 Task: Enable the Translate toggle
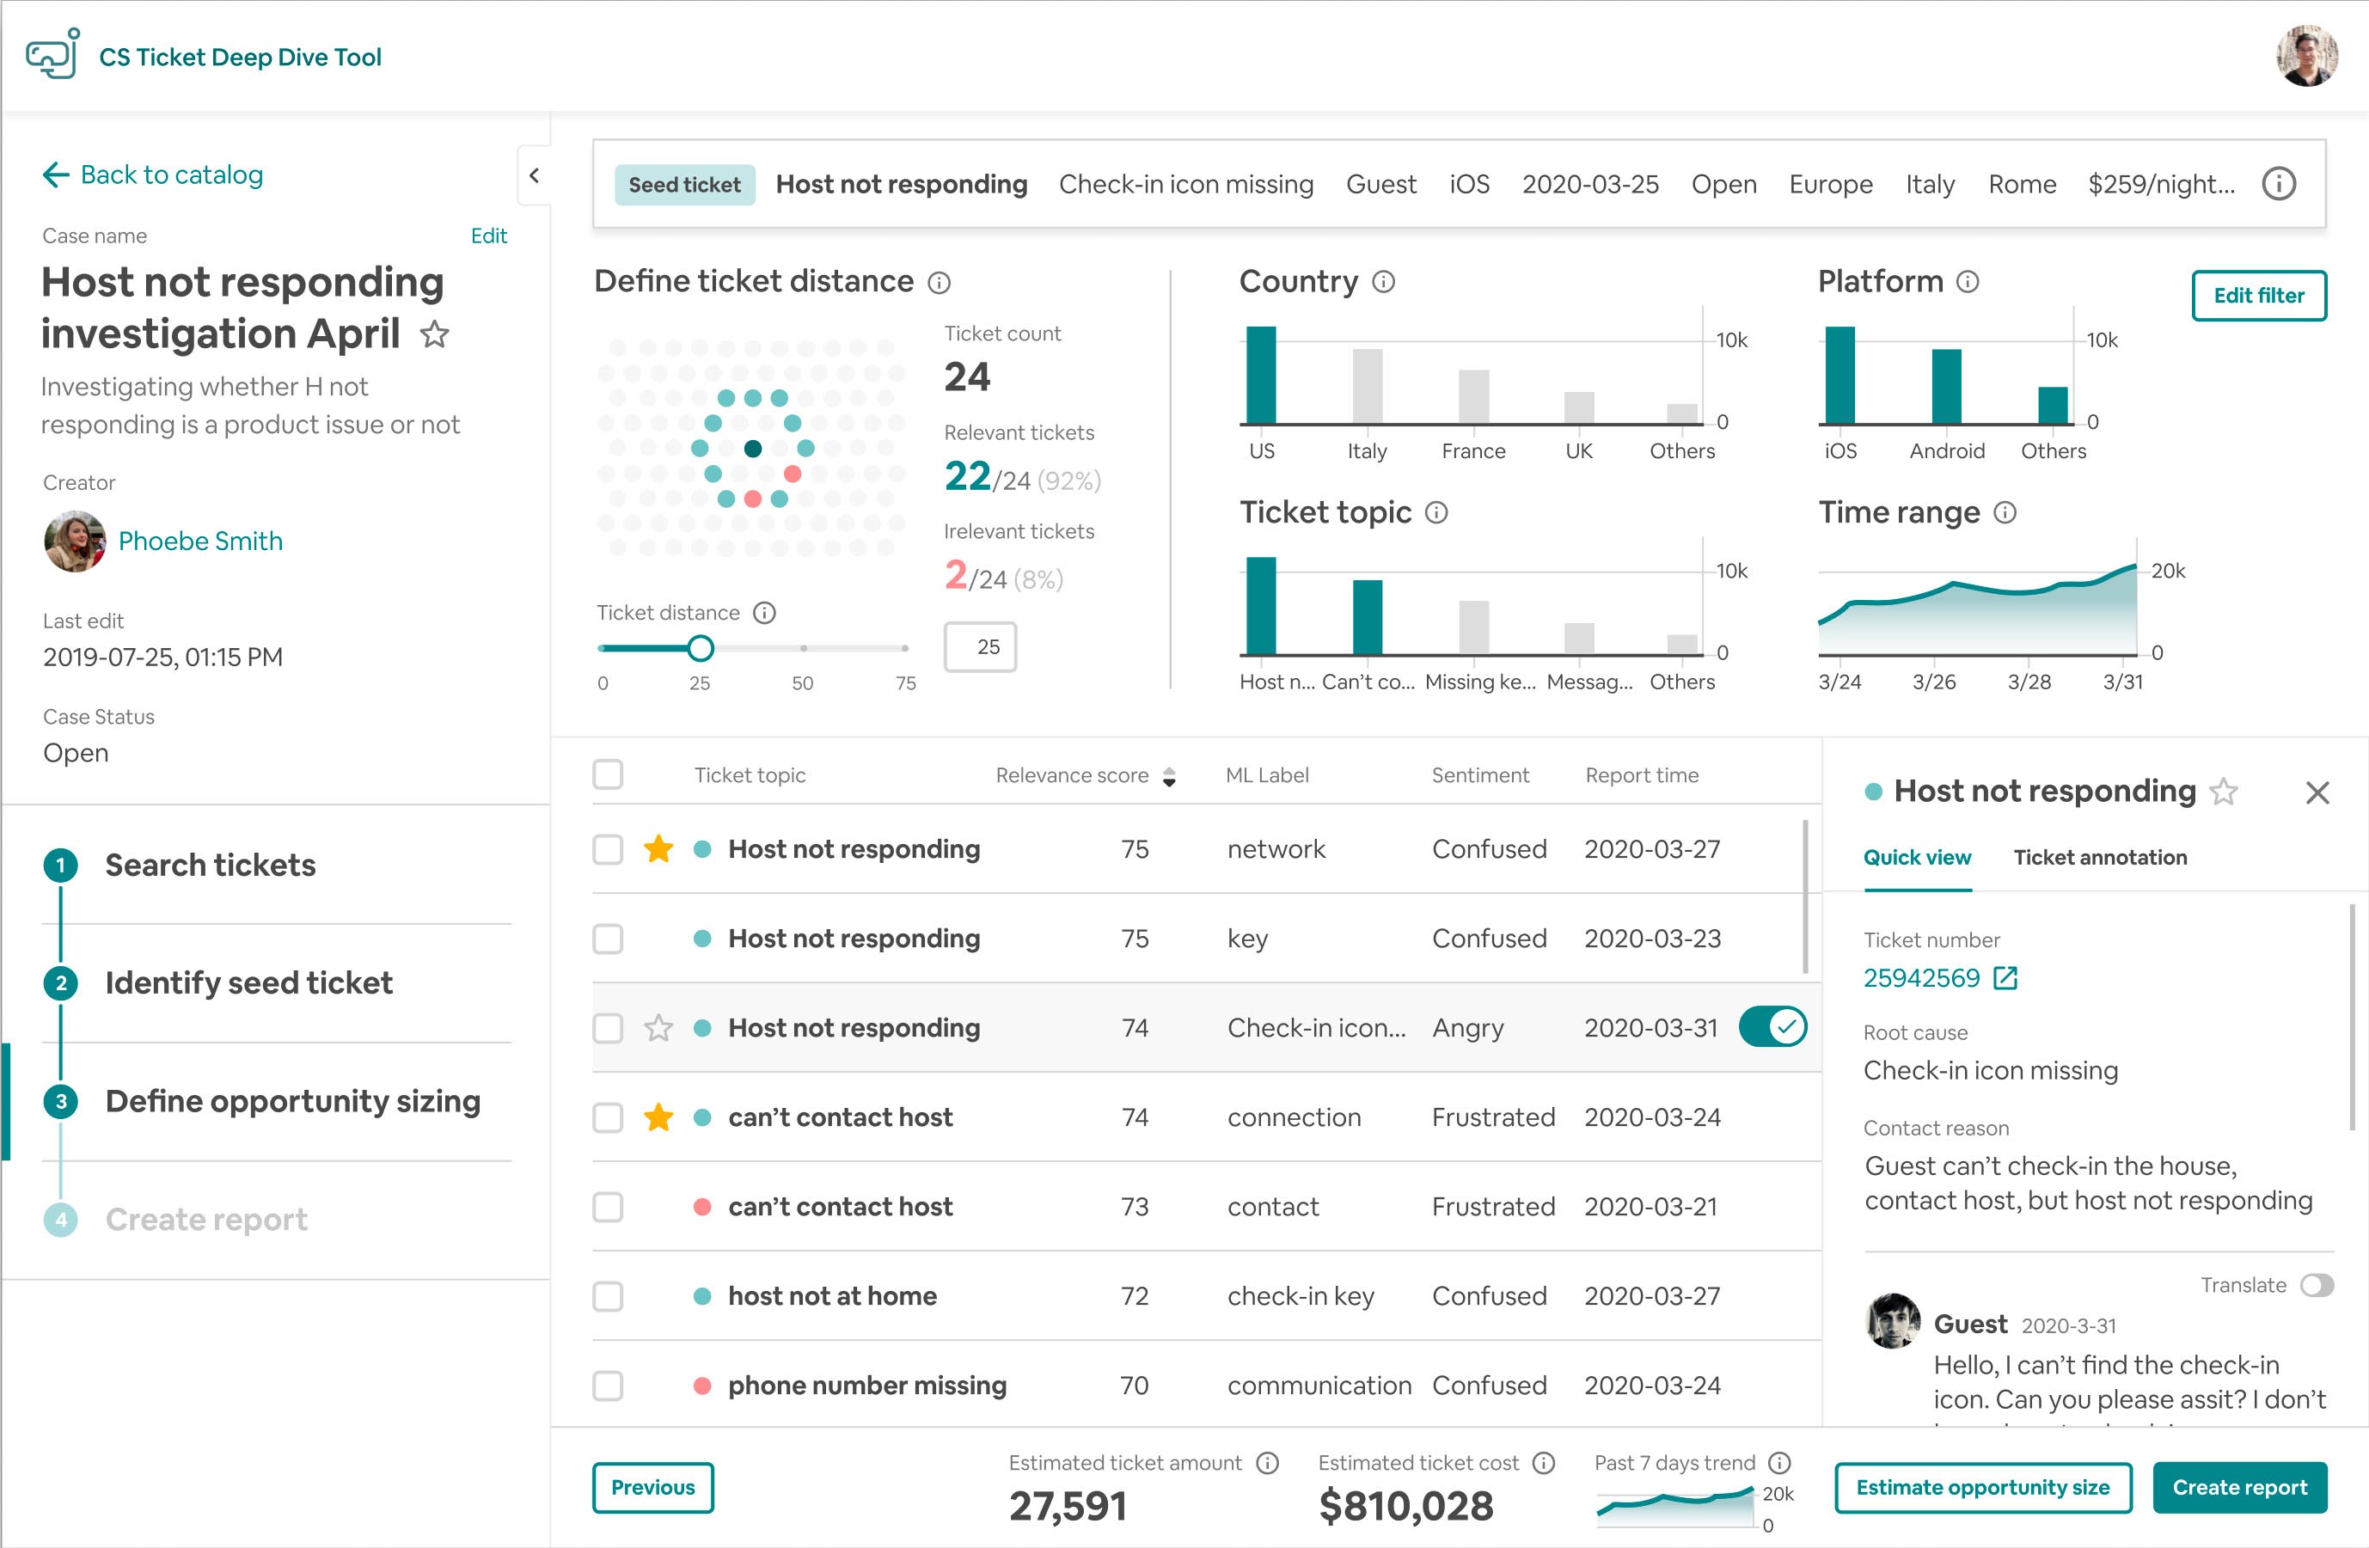[2317, 1285]
